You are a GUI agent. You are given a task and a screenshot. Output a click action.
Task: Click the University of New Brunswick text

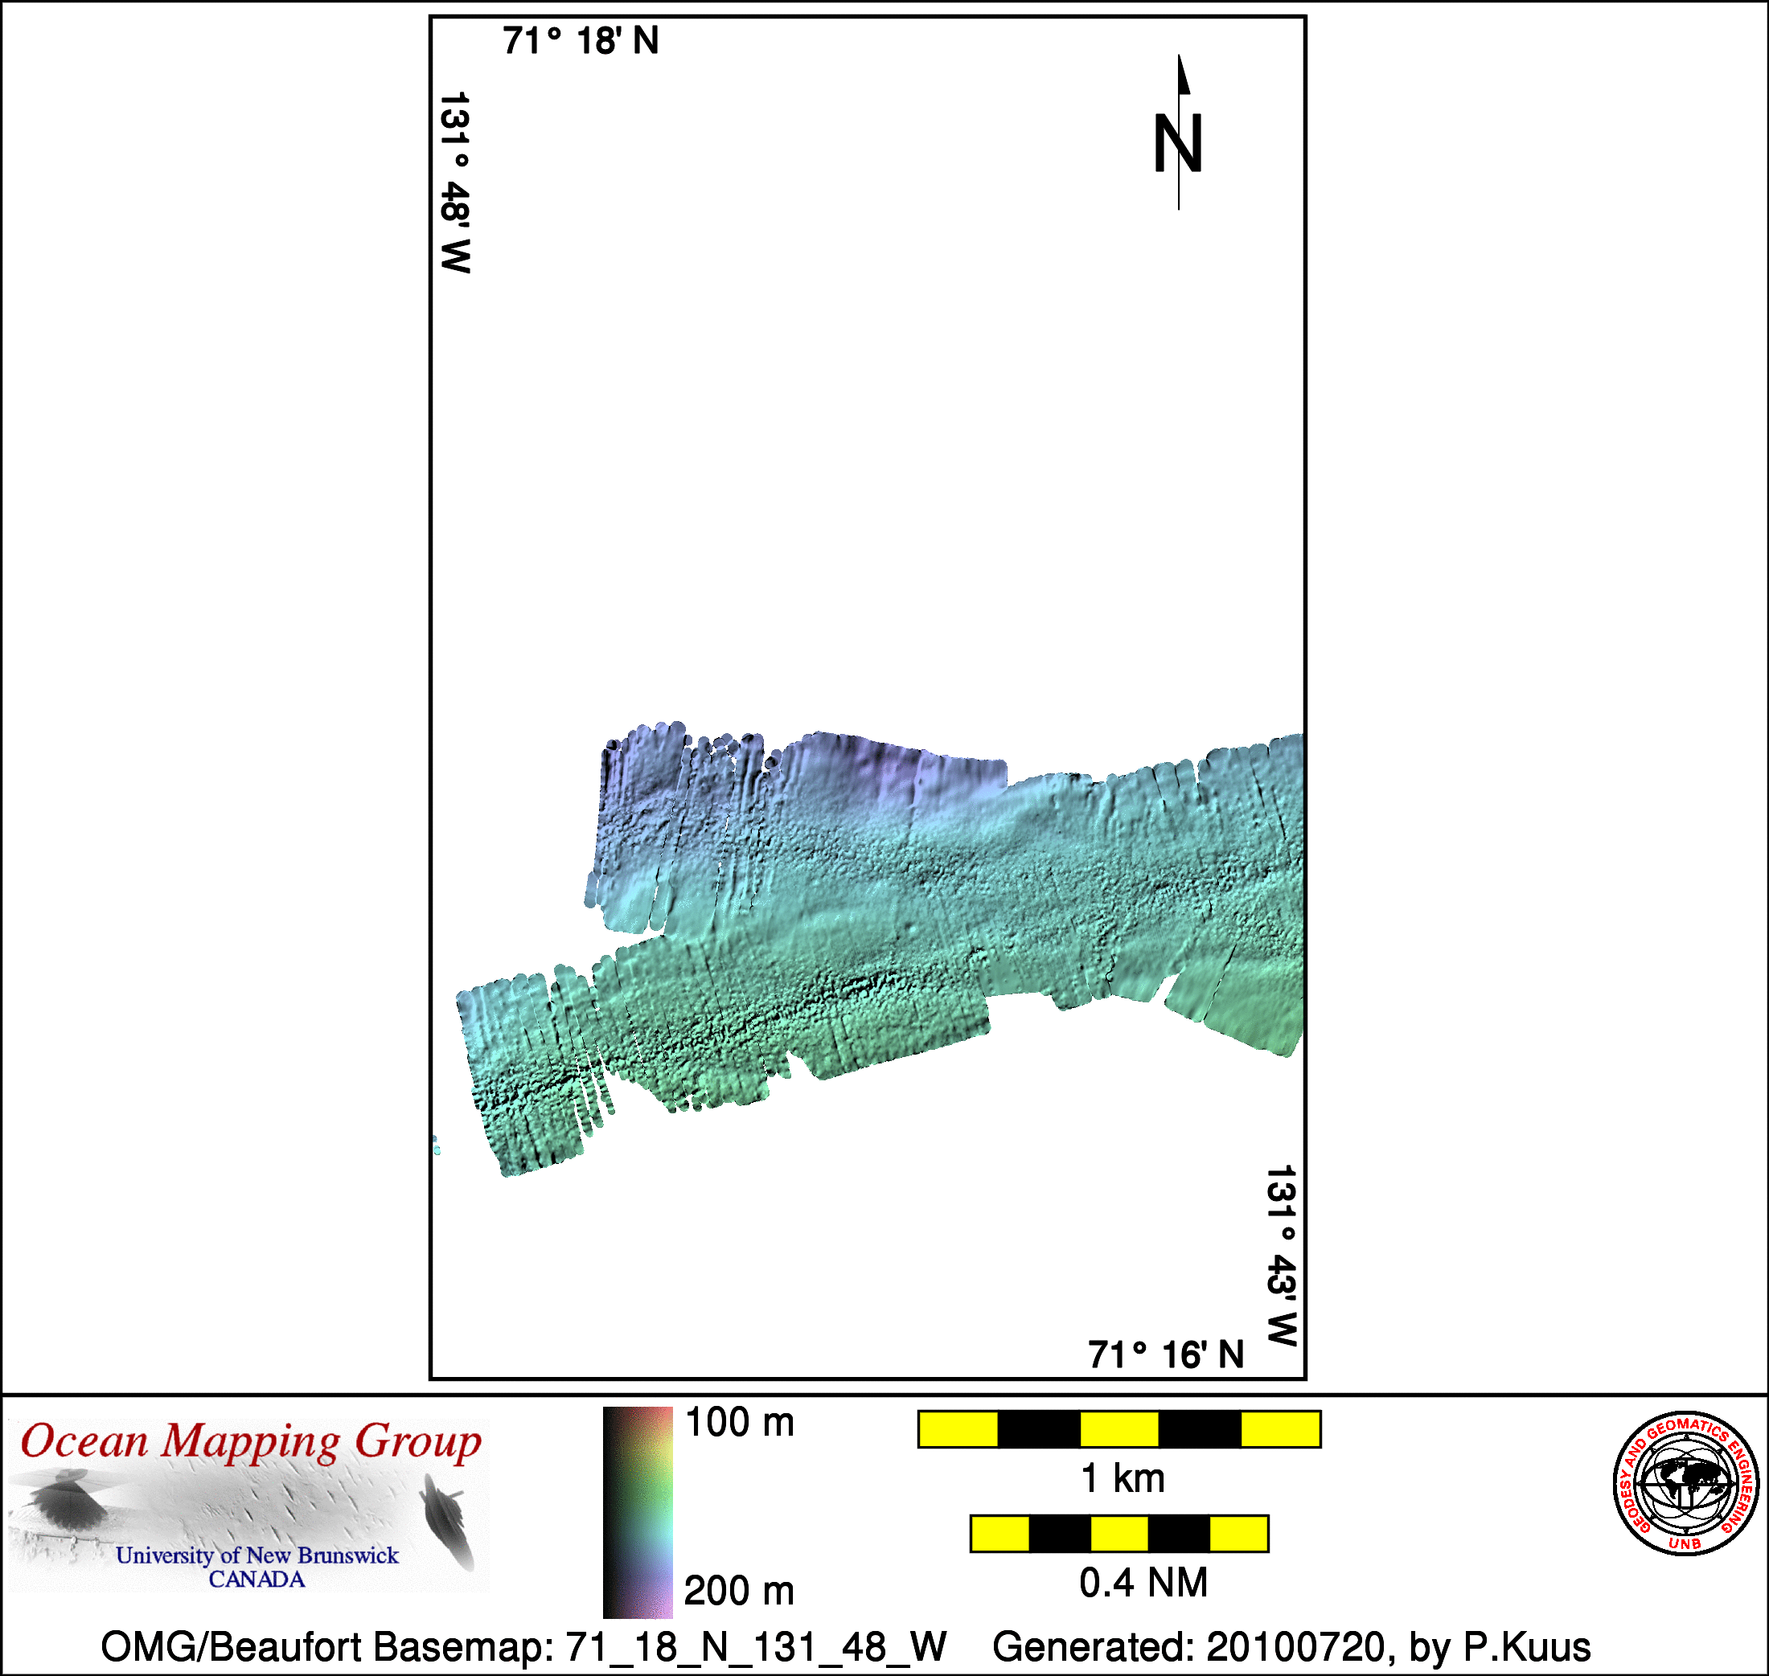(x=257, y=1555)
